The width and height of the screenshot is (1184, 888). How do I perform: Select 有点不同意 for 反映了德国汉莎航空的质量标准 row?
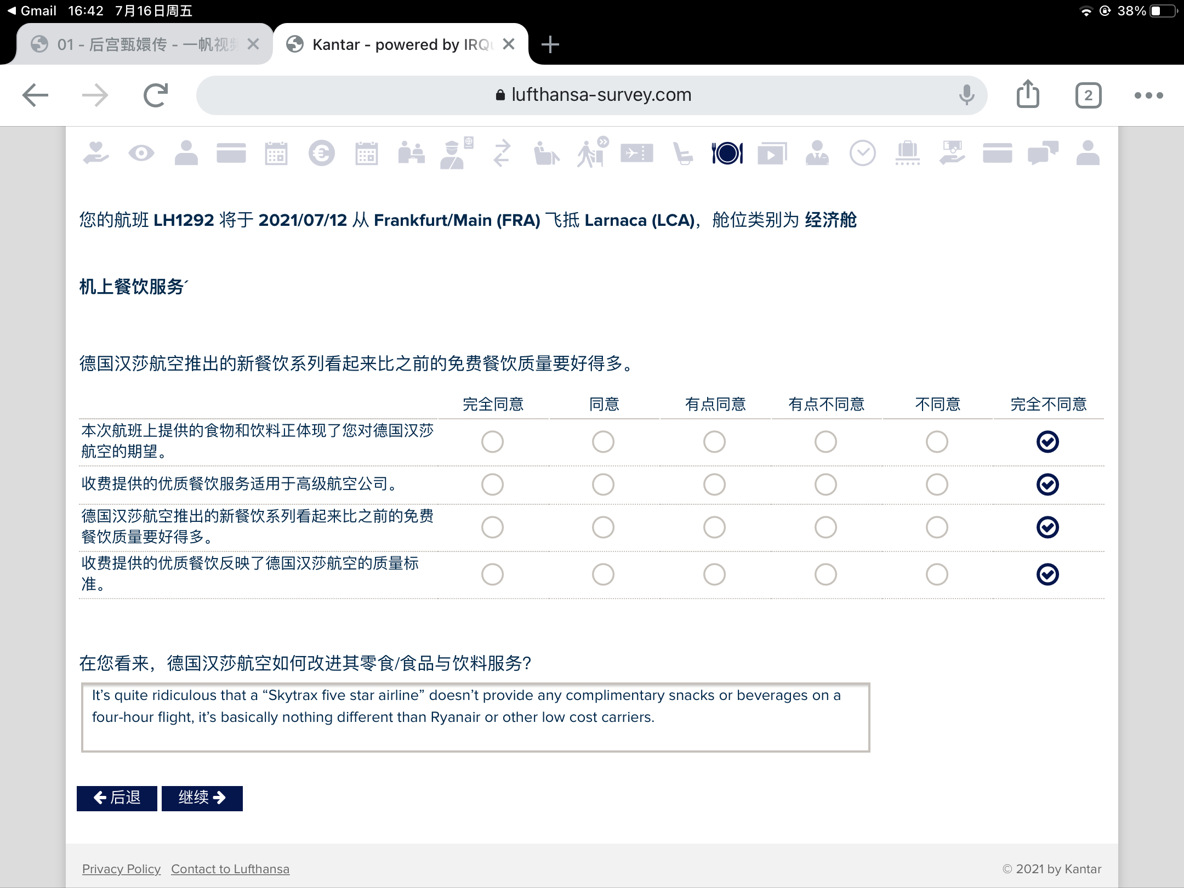pyautogui.click(x=826, y=574)
